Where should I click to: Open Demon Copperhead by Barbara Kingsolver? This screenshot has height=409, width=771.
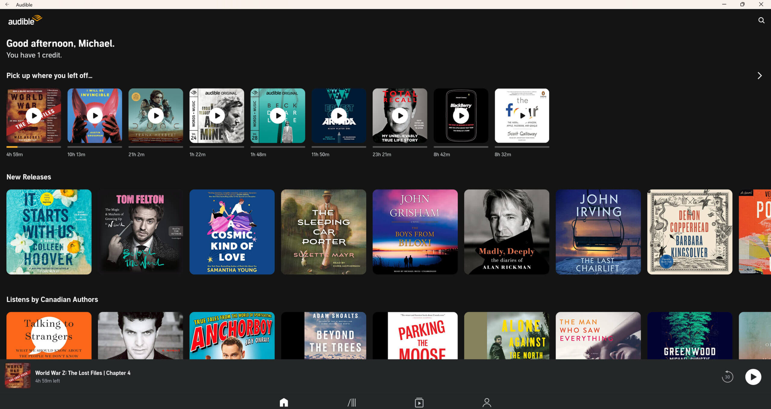coord(690,232)
